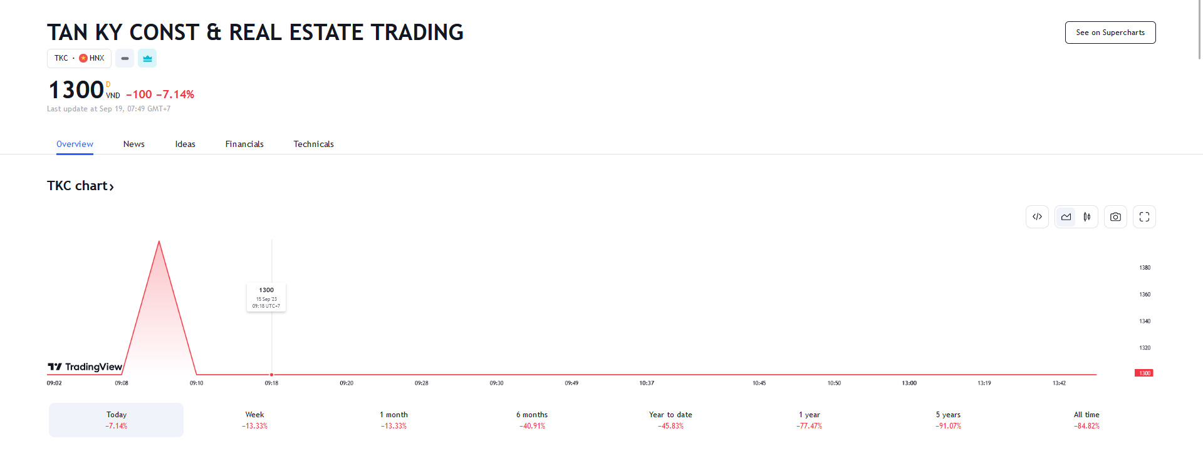Screen dimensions: 1203x456
Task: Click the camera snapshot icon
Action: [x=1115, y=216]
